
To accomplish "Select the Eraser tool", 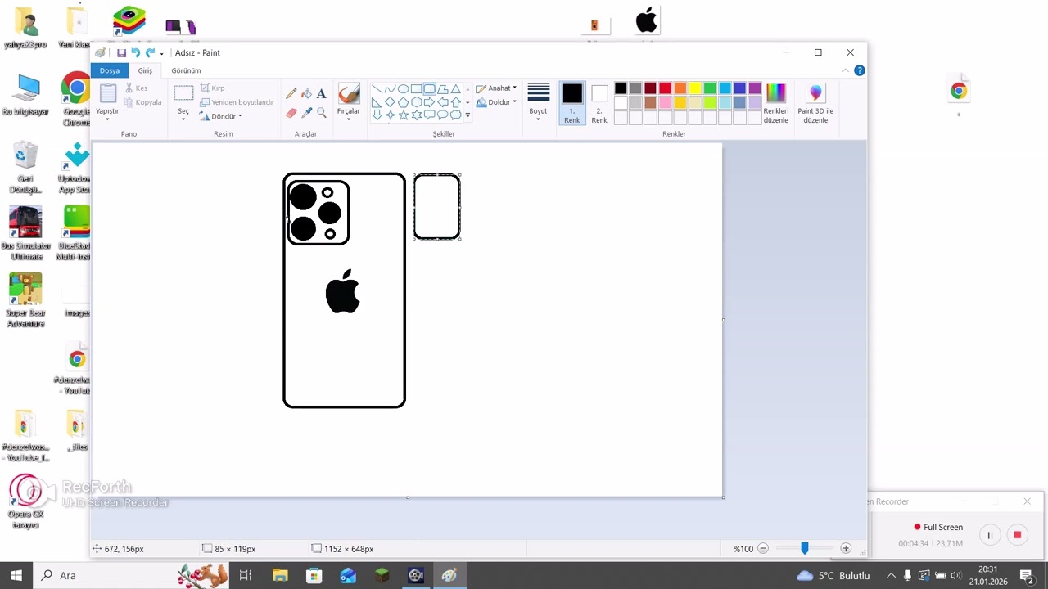I will pyautogui.click(x=291, y=113).
